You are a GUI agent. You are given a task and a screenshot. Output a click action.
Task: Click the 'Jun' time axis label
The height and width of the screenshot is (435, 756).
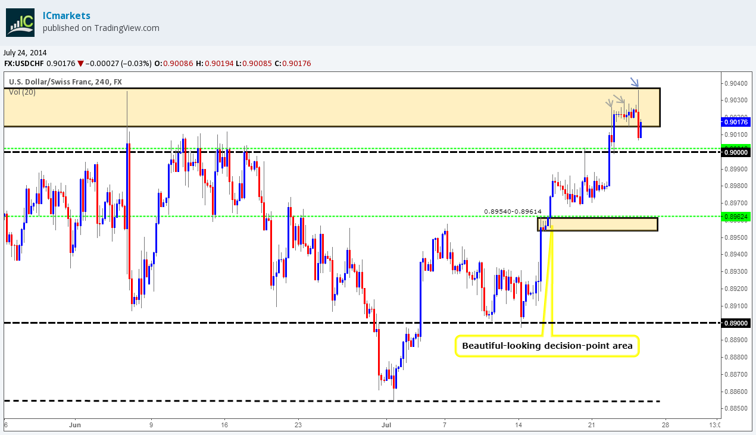pyautogui.click(x=74, y=425)
